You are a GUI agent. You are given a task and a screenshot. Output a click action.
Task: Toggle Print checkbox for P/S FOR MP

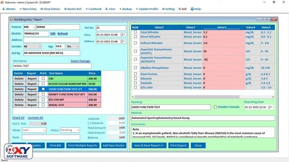(x=43, y=99)
